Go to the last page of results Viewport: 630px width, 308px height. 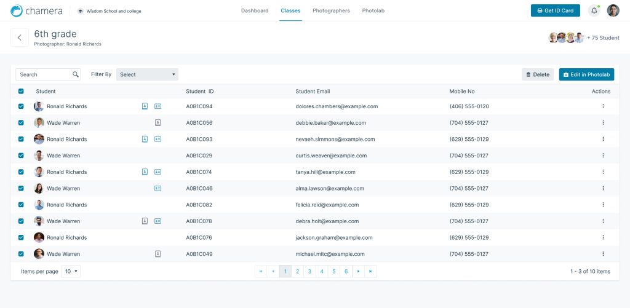(x=370, y=271)
